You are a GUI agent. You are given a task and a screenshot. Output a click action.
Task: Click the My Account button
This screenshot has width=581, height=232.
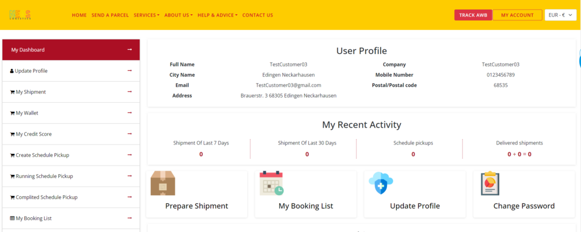point(517,15)
